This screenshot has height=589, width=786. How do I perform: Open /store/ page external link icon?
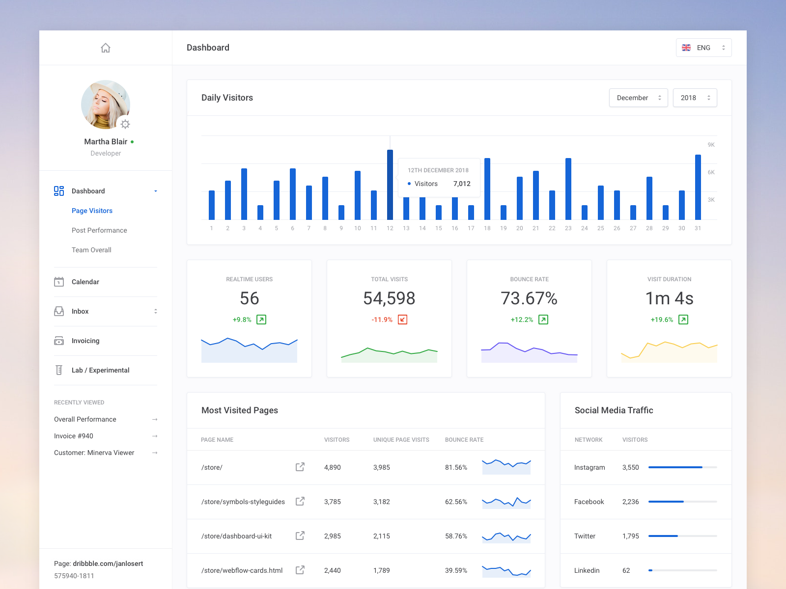pyautogui.click(x=300, y=467)
